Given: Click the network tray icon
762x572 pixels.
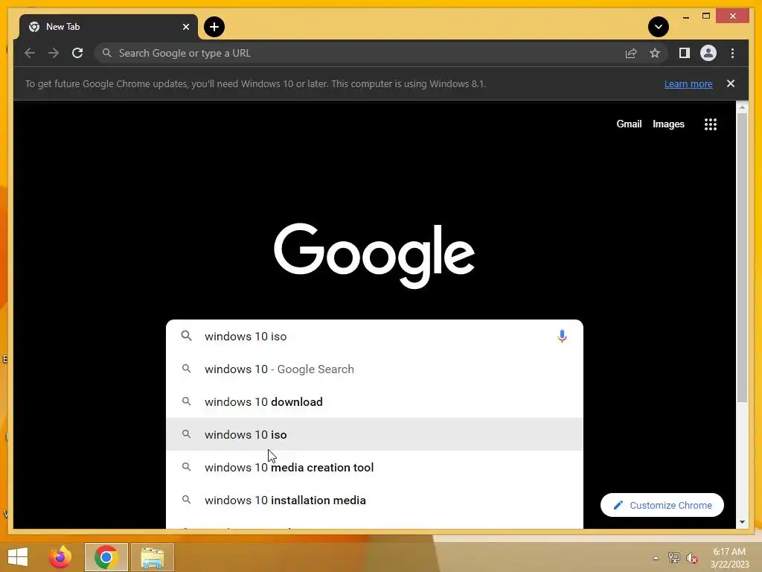Looking at the screenshot, I should point(673,558).
